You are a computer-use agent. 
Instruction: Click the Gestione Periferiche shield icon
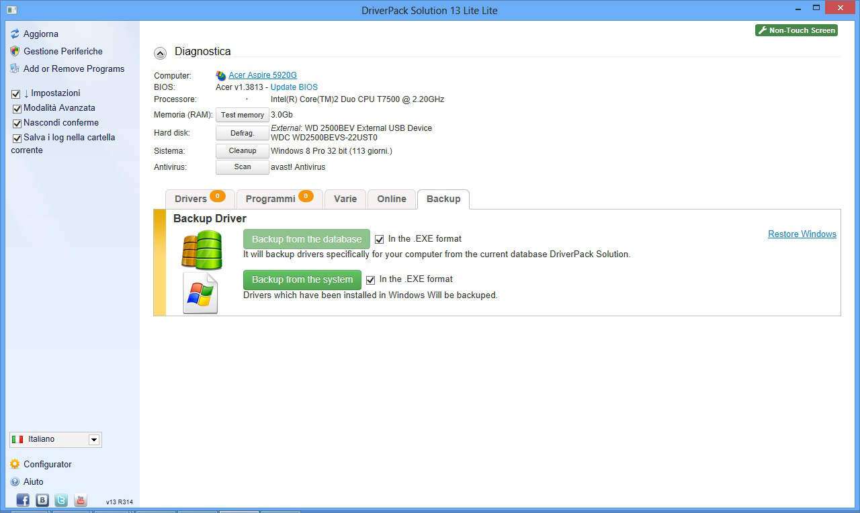click(15, 51)
